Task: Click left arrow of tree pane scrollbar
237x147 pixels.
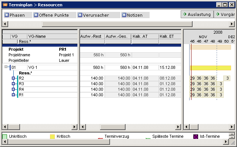Action: tap(5, 127)
